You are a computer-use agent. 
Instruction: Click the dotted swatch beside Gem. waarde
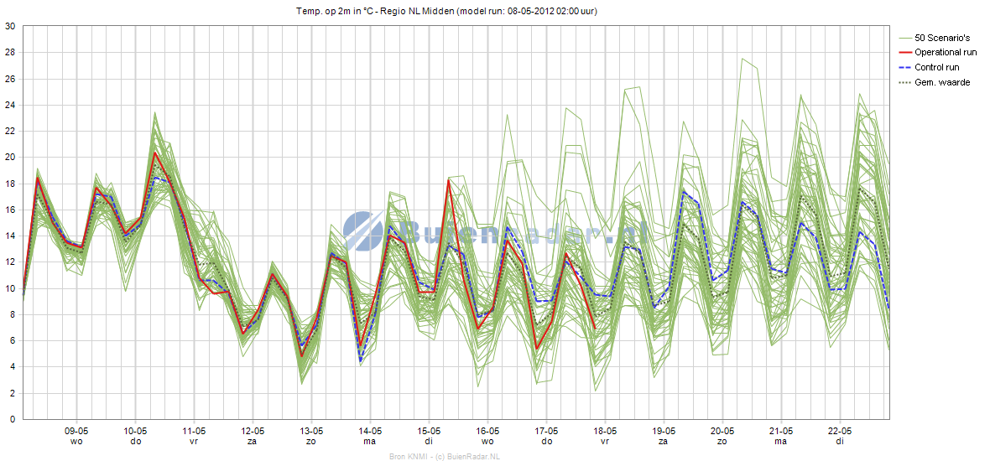pos(904,82)
